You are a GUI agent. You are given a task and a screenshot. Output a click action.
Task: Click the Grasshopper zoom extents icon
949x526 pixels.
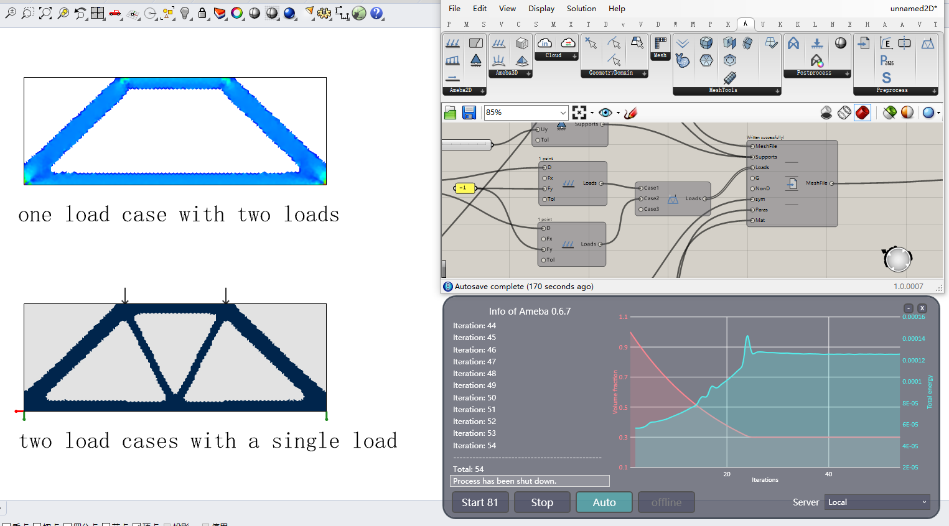coord(579,113)
